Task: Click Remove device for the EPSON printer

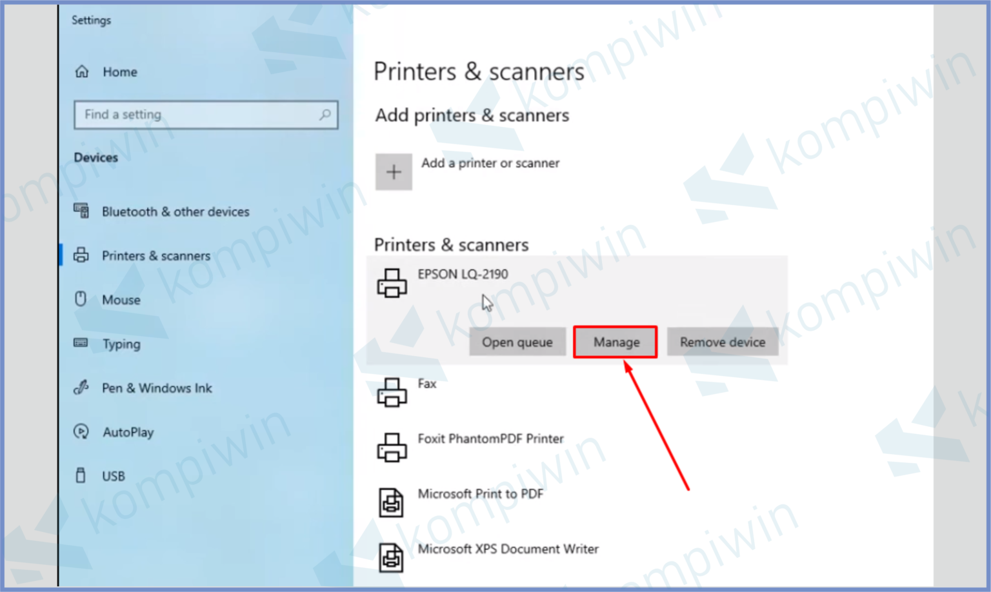Action: (723, 342)
